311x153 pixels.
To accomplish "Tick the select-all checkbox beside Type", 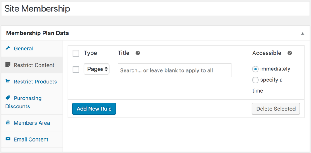I will (x=76, y=53).
